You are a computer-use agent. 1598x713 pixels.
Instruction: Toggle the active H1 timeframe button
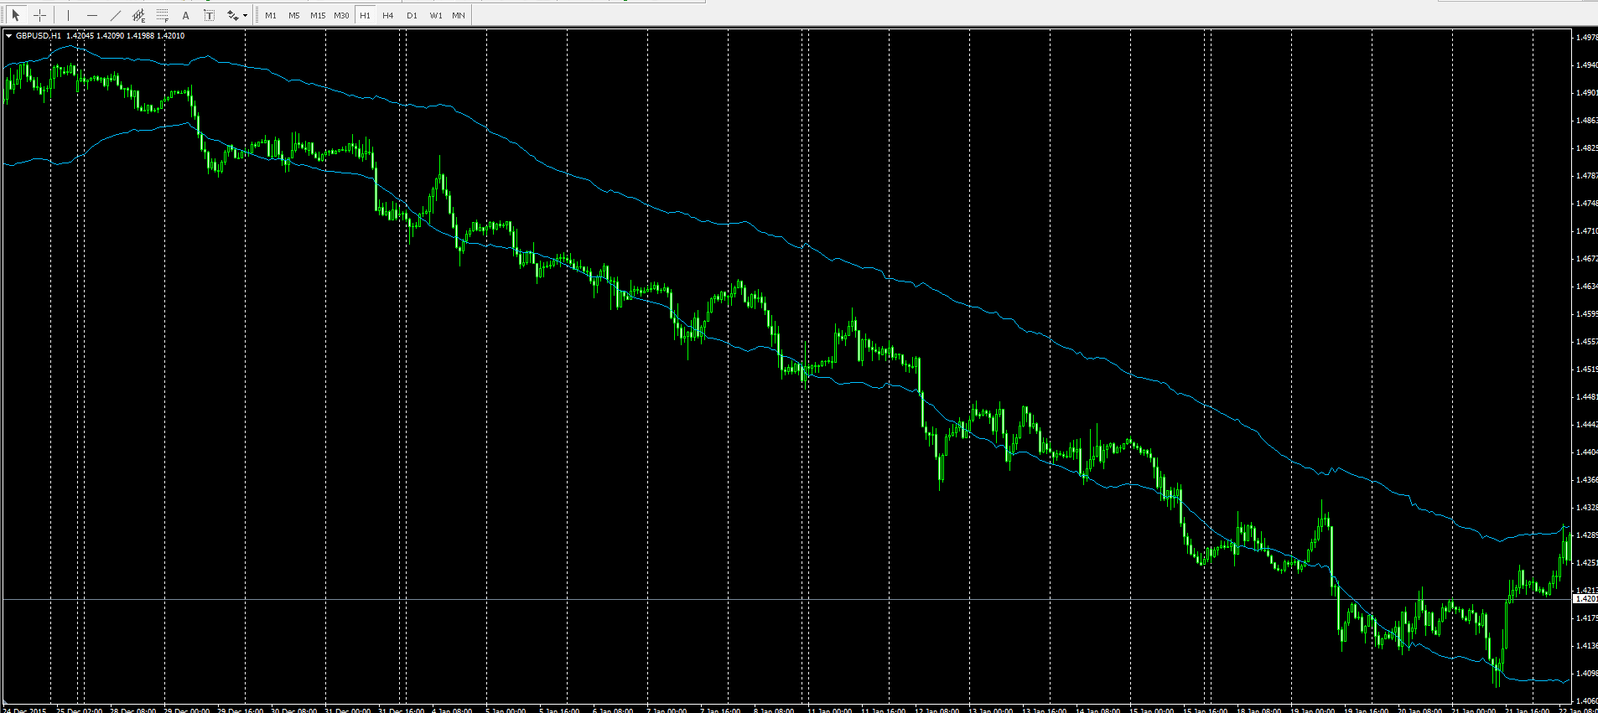point(365,15)
